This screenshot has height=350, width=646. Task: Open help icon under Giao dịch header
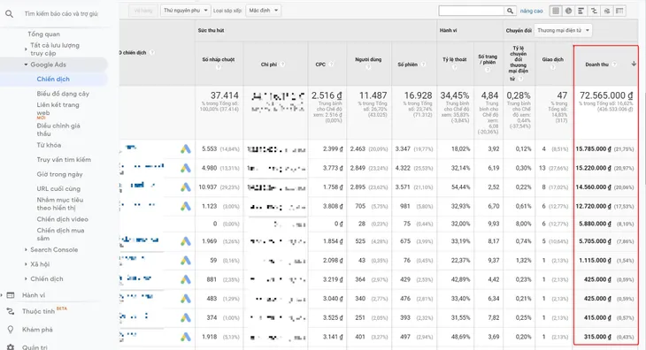tap(553, 67)
